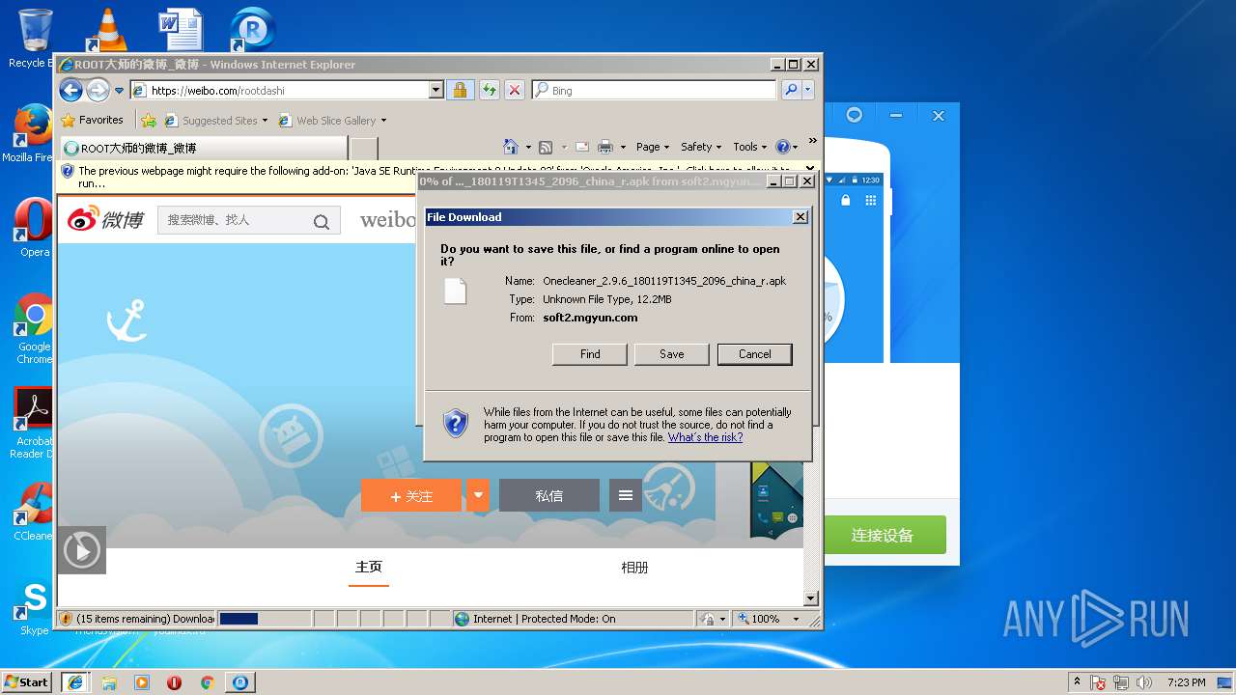The image size is (1236, 695).
Task: Click the 私信 message button
Action: tap(549, 495)
